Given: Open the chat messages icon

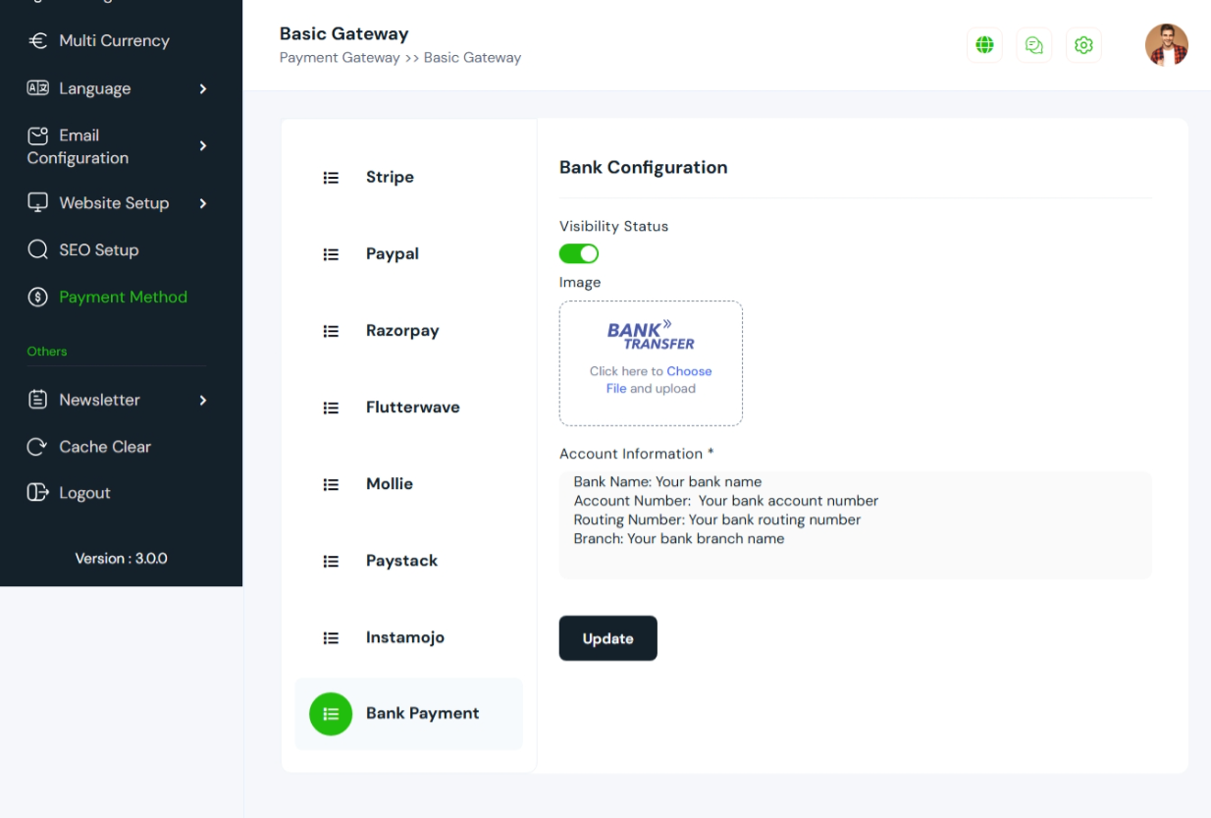Looking at the screenshot, I should 1033,45.
